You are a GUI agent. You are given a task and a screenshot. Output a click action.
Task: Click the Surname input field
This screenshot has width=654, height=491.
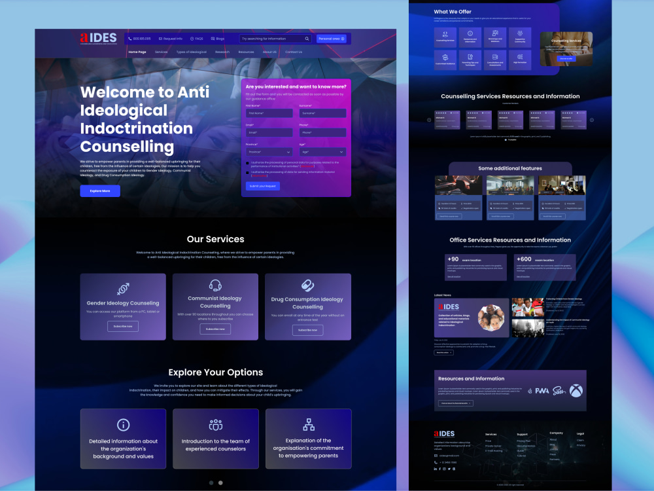tap(322, 113)
